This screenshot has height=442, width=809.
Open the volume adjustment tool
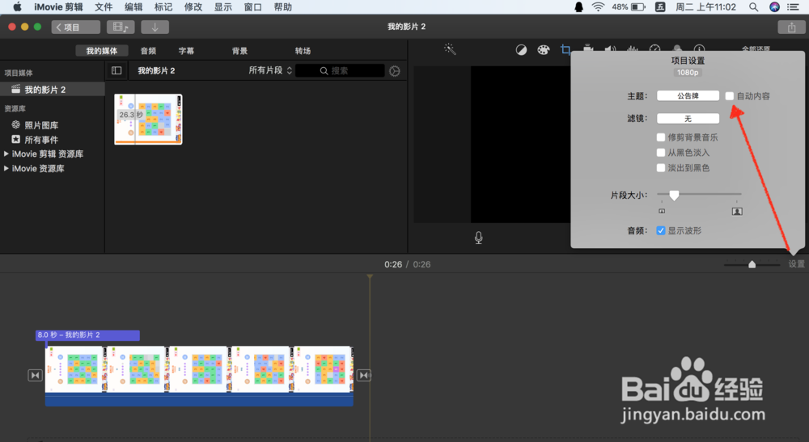tap(610, 48)
